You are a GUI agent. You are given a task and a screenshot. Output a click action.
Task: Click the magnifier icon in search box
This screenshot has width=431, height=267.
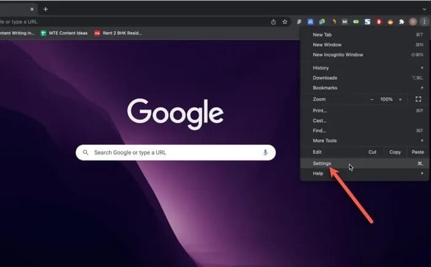[86, 152]
